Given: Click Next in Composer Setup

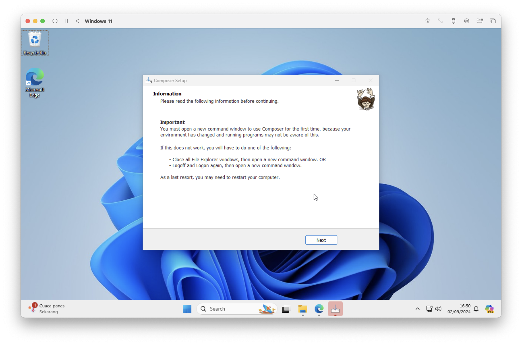Looking at the screenshot, I should [x=321, y=240].
